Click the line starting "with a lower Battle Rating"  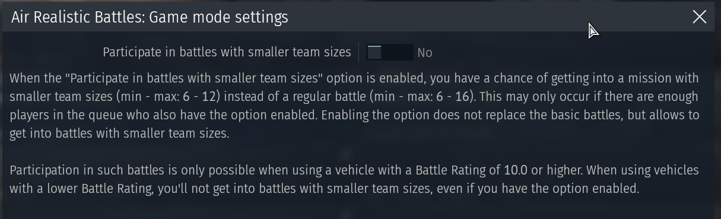point(325,189)
